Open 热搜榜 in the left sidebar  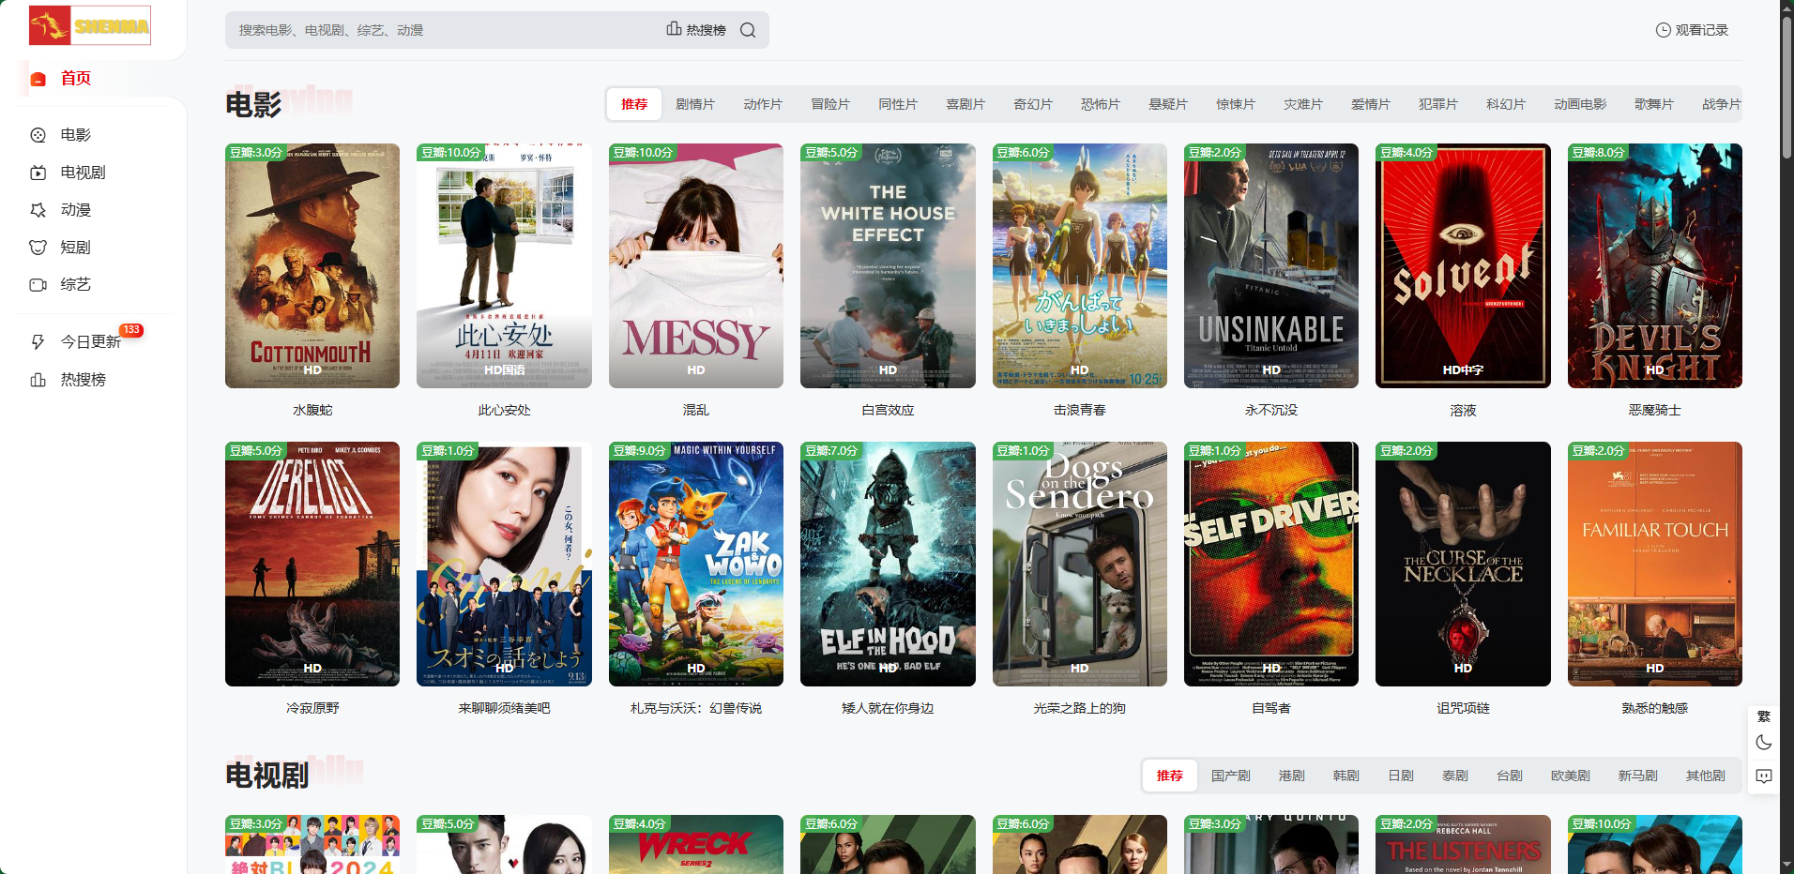click(x=83, y=380)
